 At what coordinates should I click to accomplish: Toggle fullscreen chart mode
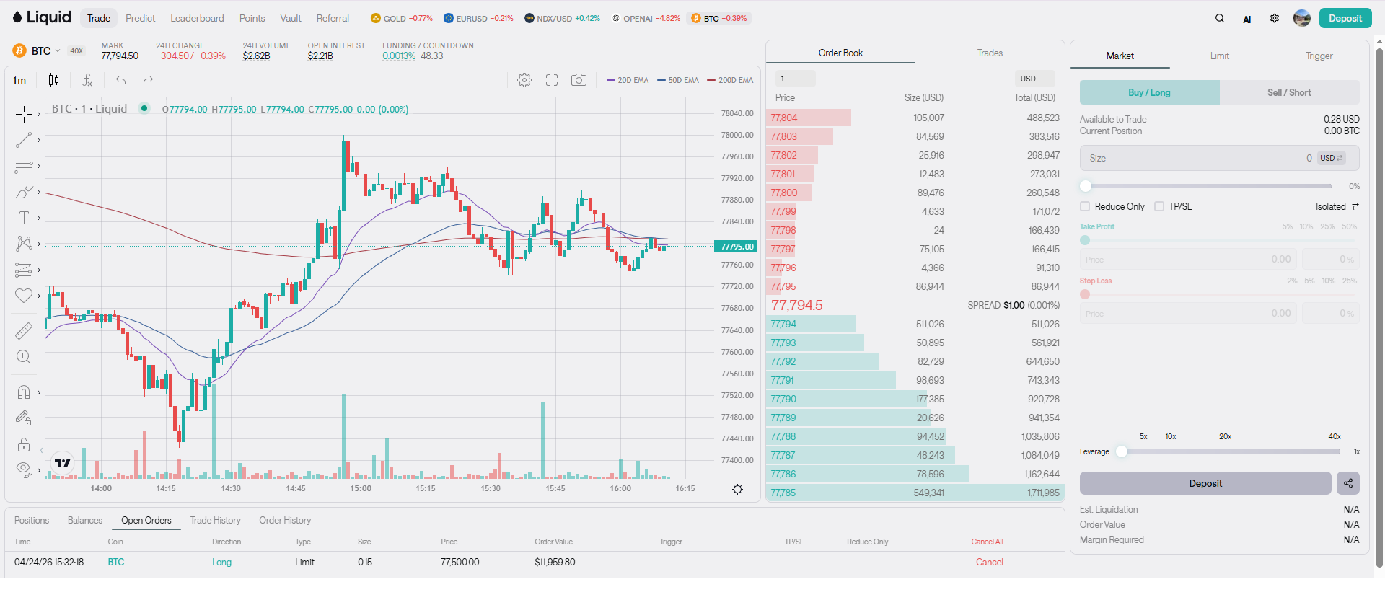tap(552, 80)
